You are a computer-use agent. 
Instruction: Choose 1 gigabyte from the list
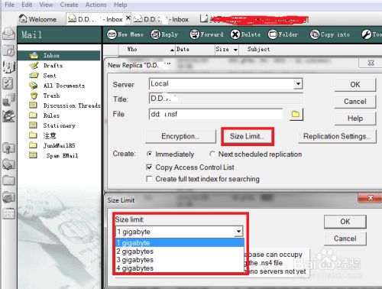(180, 242)
